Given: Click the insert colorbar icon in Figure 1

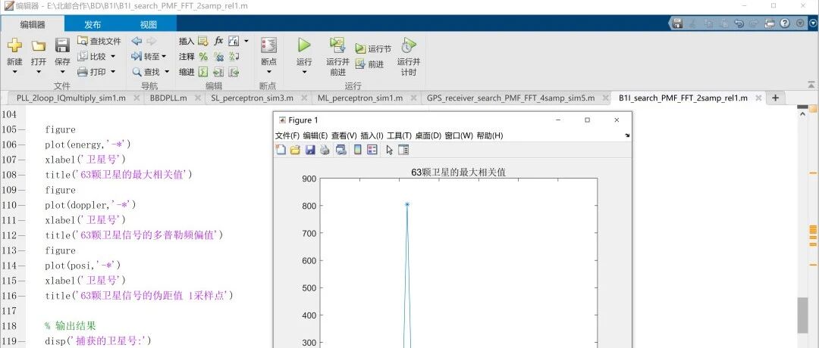Looking at the screenshot, I should click(x=358, y=150).
